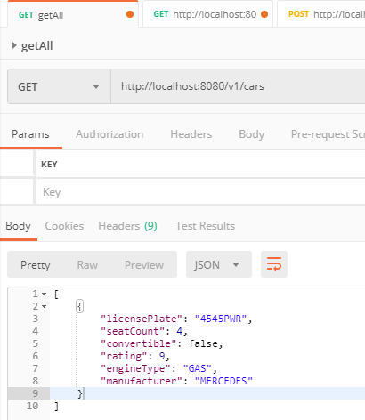This screenshot has width=365, height=420.
Task: Collapse the object fold arrow on line 2
Action: [44, 306]
